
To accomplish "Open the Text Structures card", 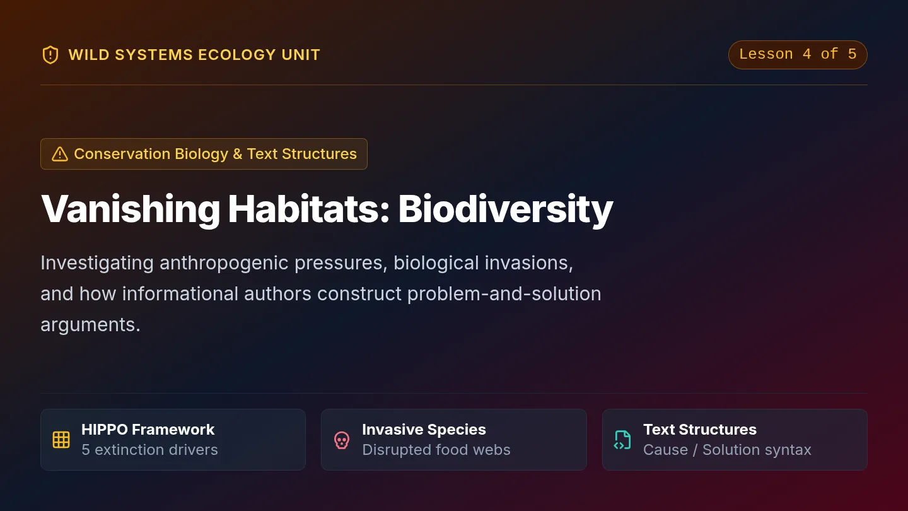I will click(x=735, y=440).
